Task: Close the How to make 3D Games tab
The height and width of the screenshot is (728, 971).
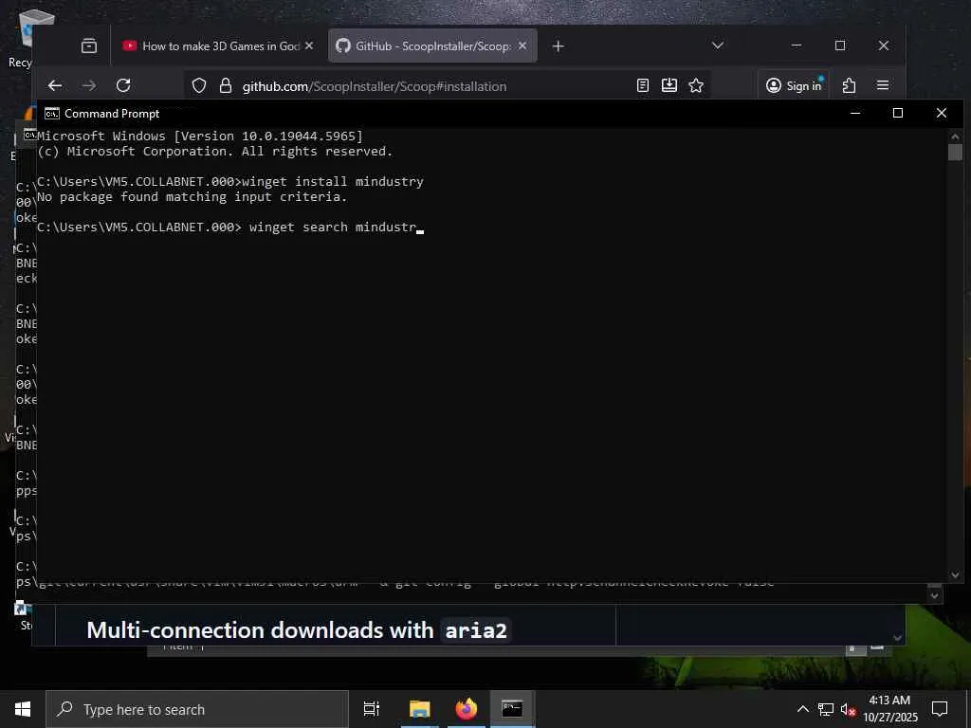Action: (x=309, y=45)
